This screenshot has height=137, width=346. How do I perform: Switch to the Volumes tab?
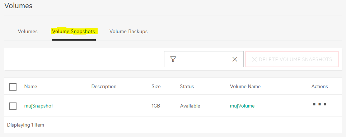tap(28, 31)
